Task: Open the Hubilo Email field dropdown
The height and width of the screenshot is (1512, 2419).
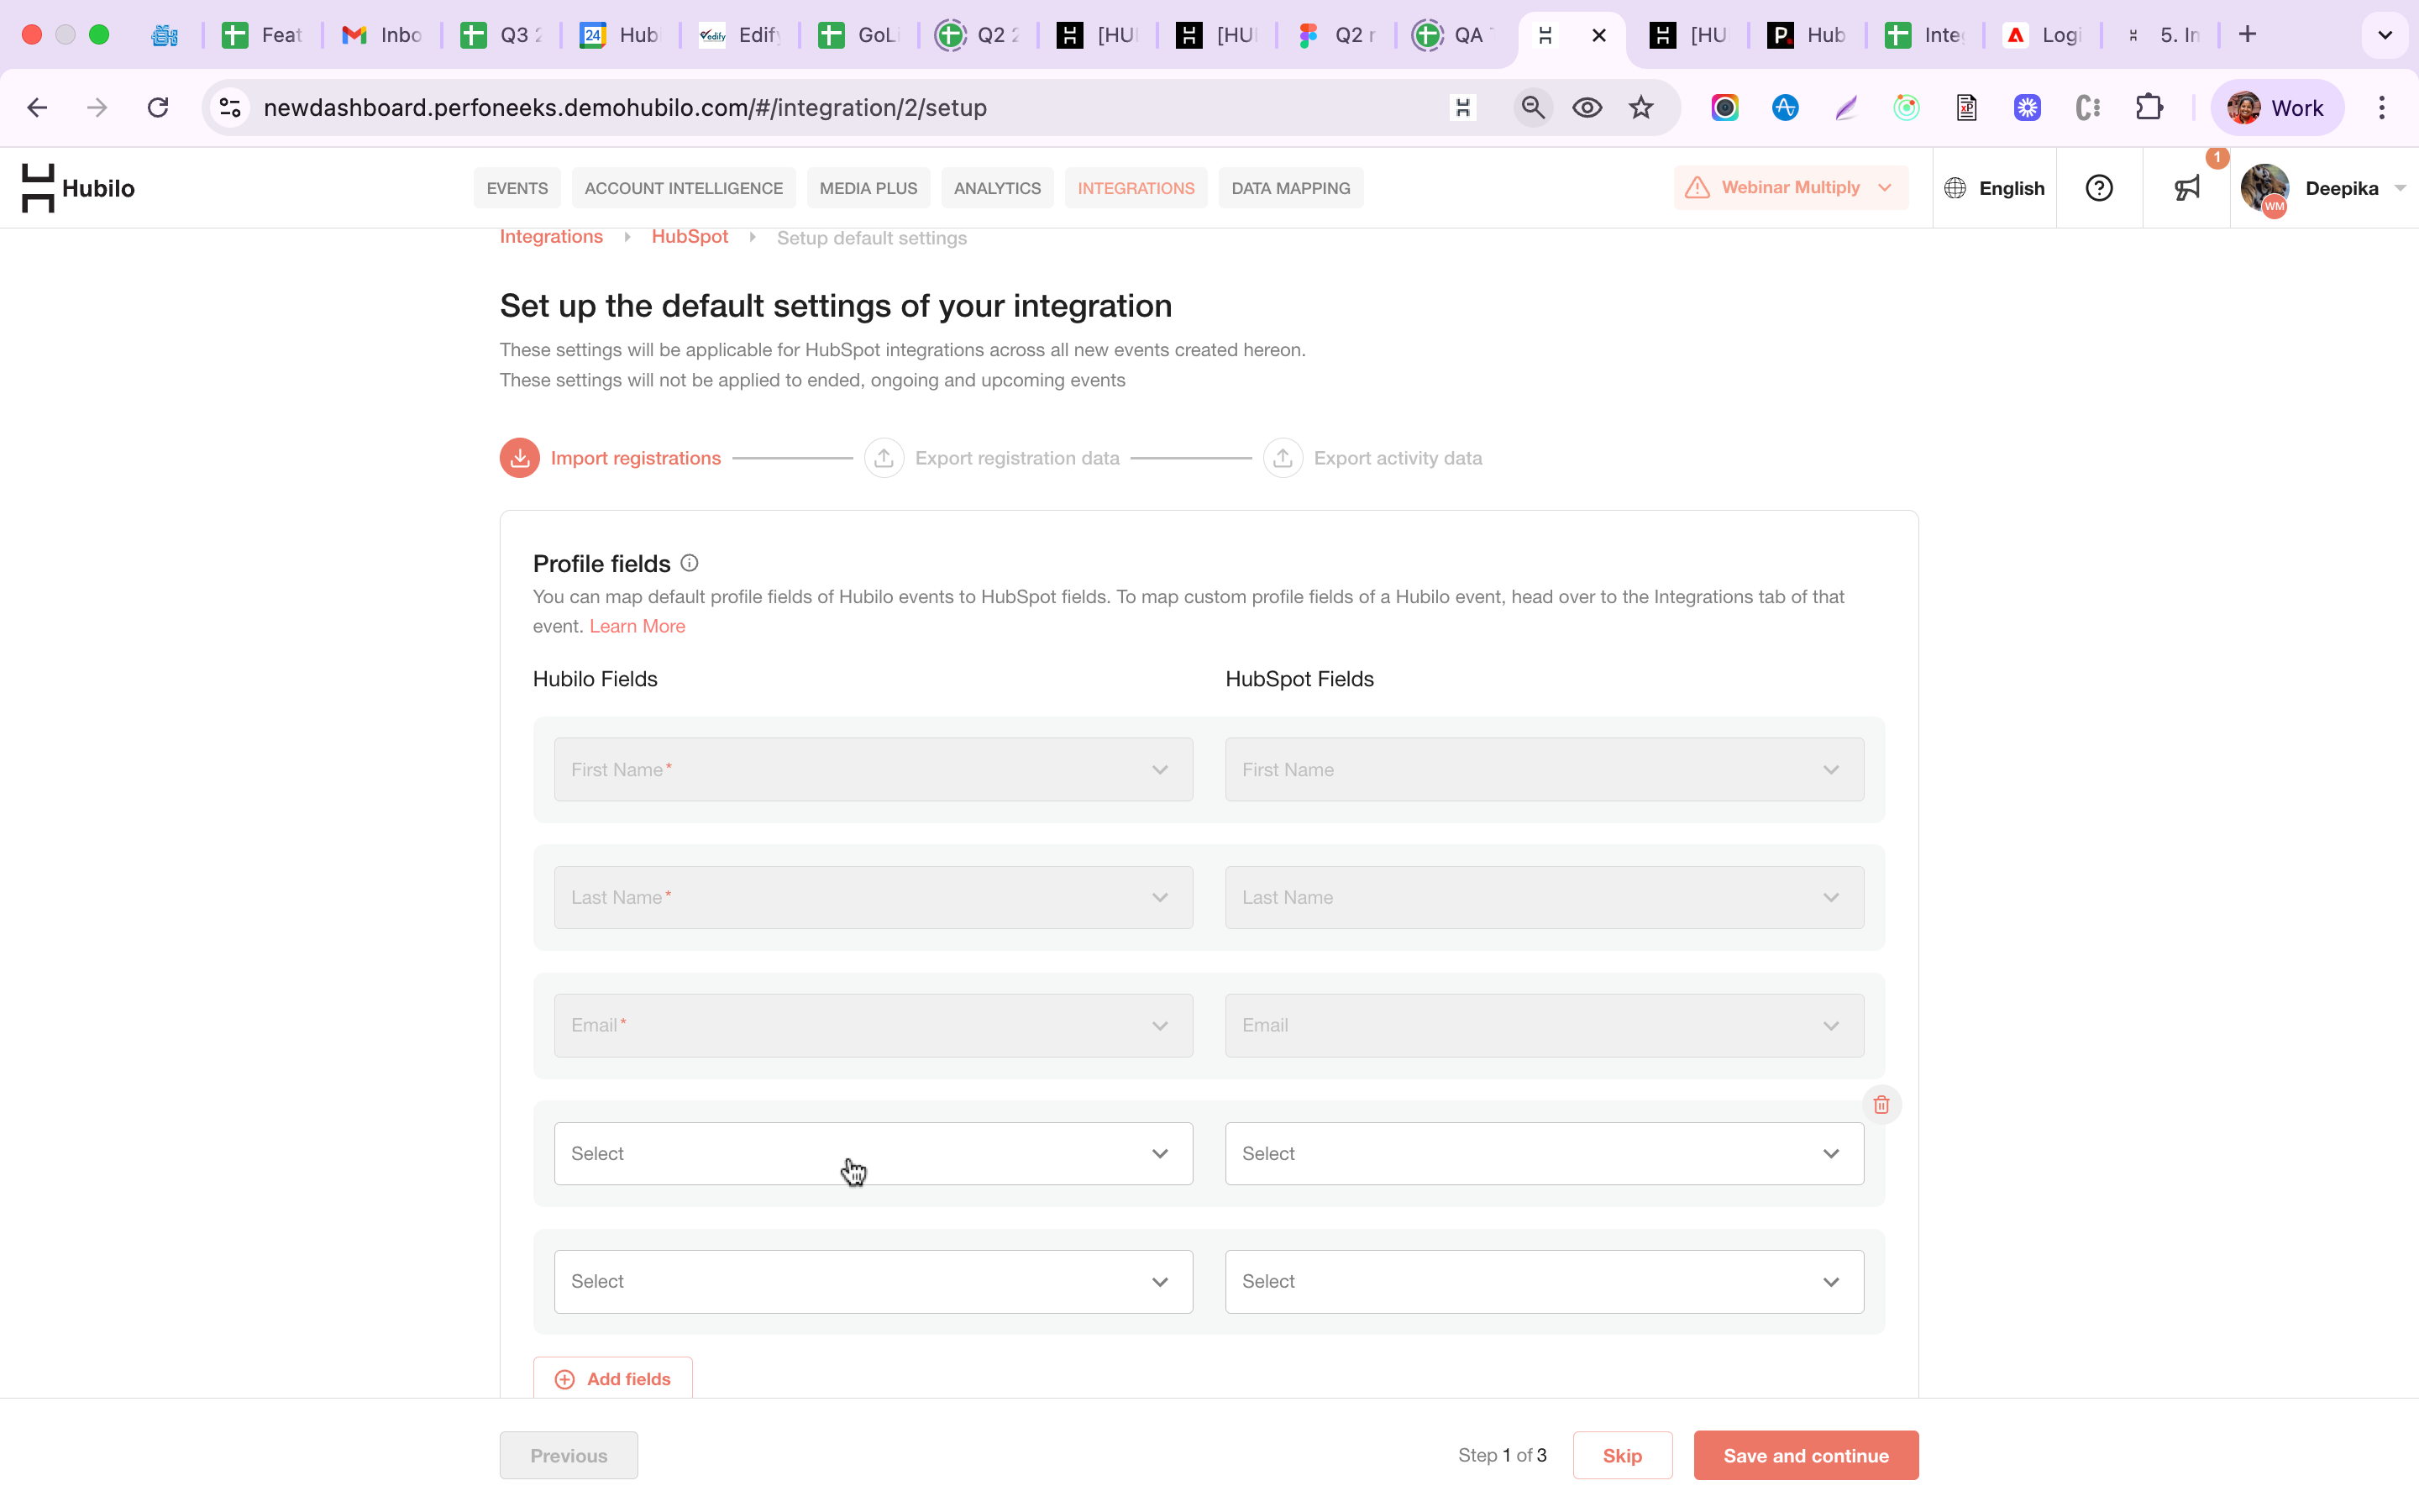Action: pos(873,1026)
